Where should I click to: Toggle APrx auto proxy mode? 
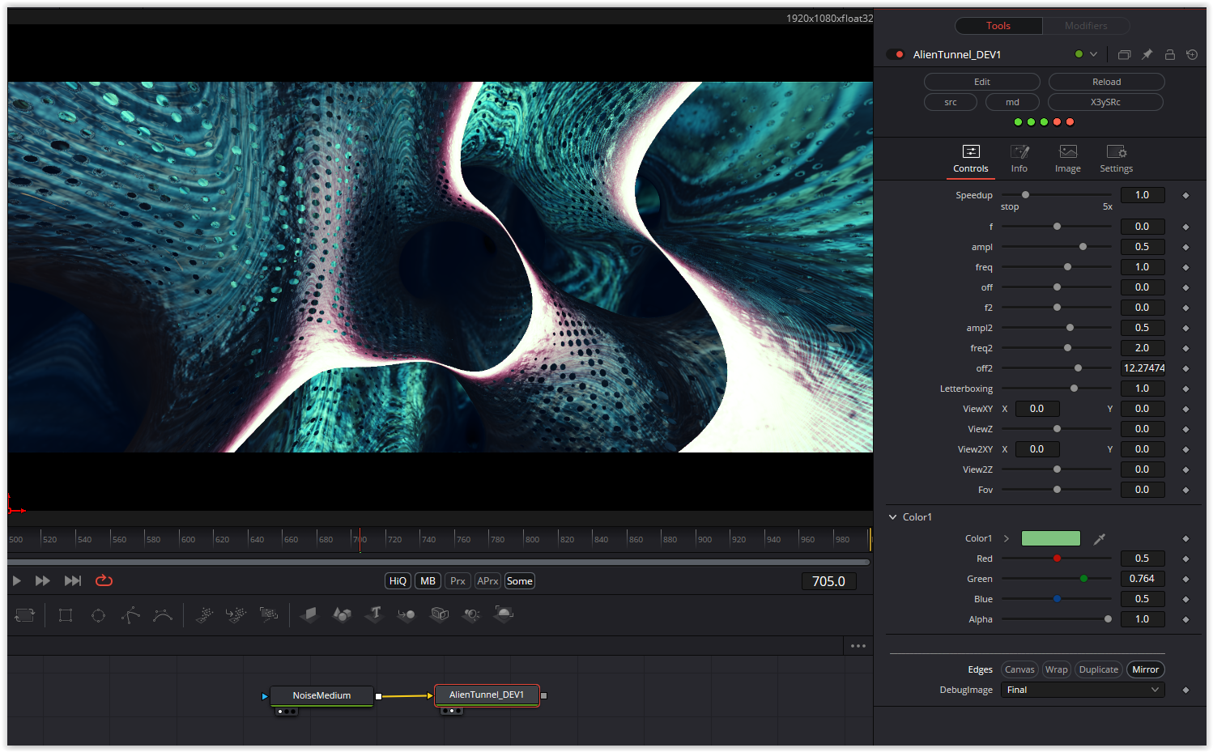coord(487,581)
